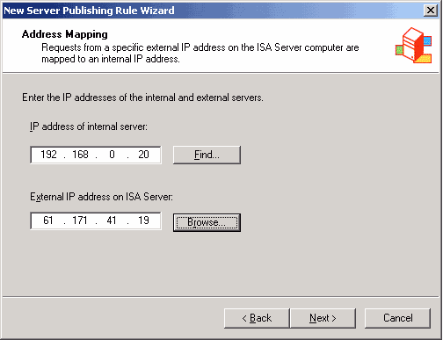Select the 192 octet of the internal server IP
The width and height of the screenshot is (443, 340).
click(x=48, y=155)
